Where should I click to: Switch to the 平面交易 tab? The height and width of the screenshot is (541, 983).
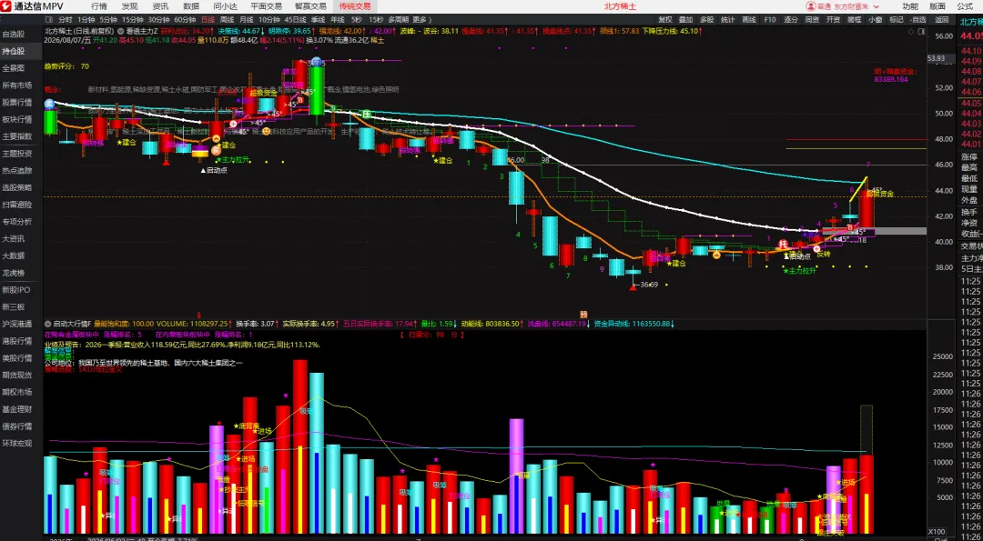pyautogui.click(x=266, y=6)
